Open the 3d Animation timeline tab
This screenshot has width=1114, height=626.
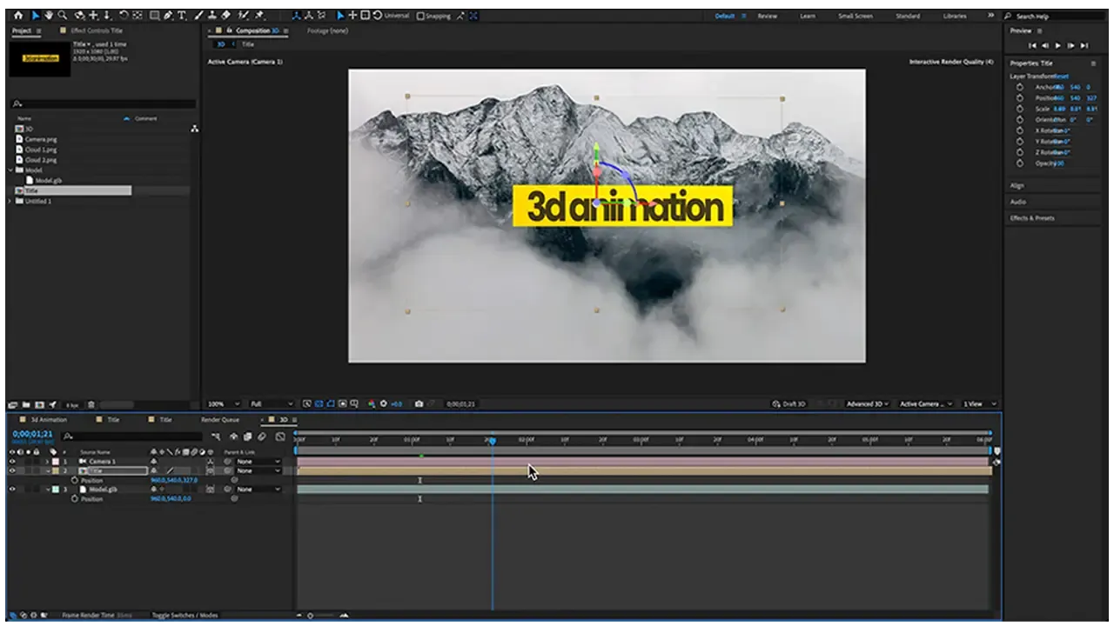pyautogui.click(x=48, y=419)
